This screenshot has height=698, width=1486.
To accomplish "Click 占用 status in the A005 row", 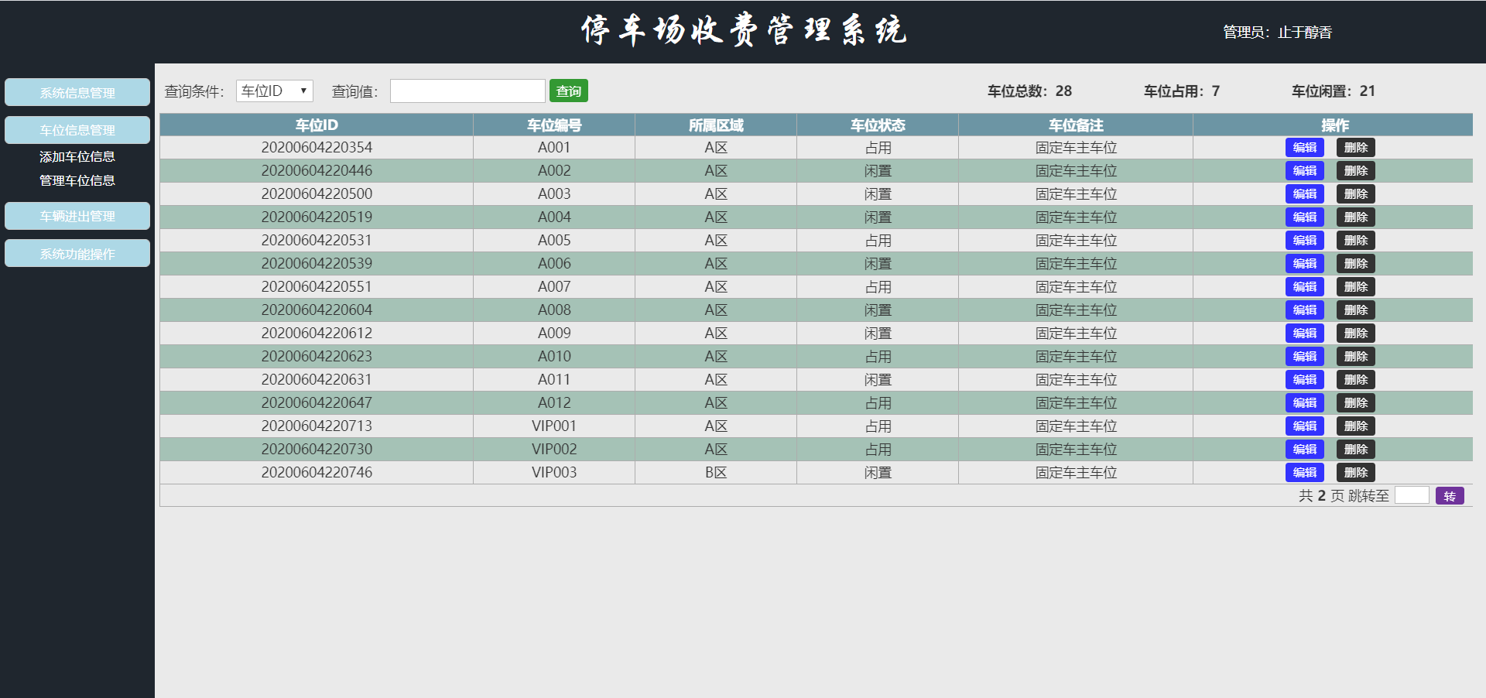I will tap(878, 240).
